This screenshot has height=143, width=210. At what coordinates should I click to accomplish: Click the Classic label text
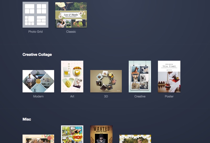click(71, 32)
